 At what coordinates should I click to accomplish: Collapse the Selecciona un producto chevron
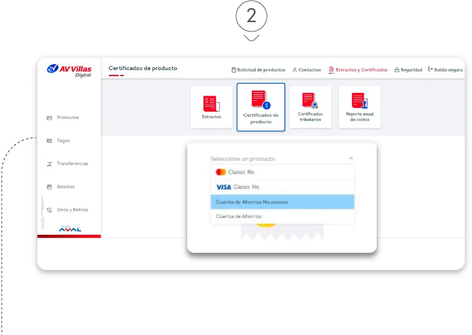coord(351,159)
